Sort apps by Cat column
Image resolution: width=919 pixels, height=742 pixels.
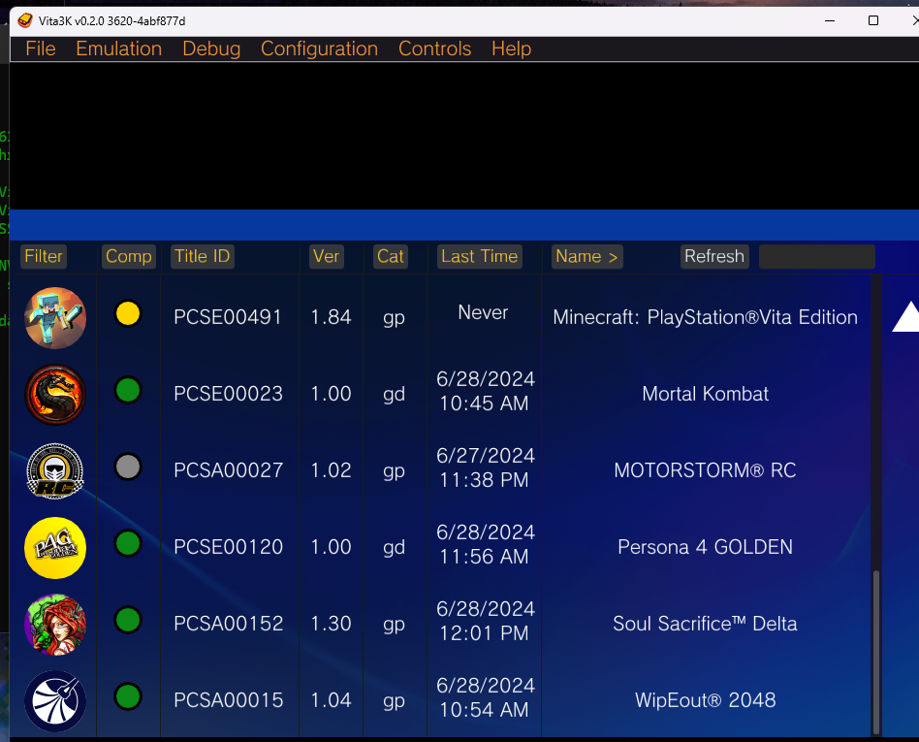tap(391, 256)
